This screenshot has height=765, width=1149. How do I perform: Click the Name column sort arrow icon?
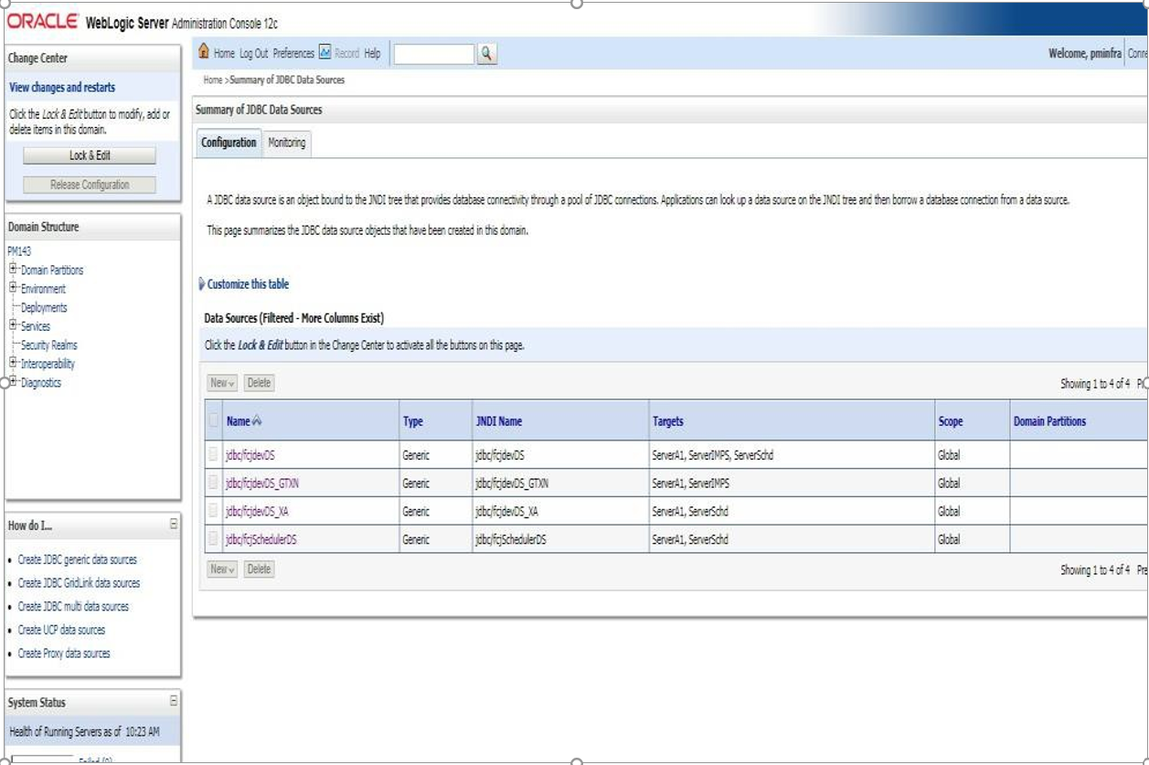click(257, 421)
